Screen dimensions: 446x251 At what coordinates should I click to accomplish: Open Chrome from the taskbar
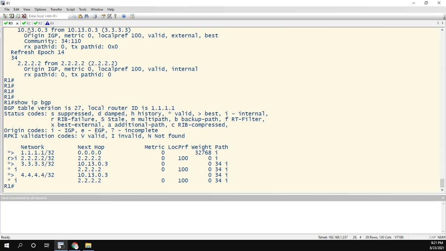click(x=75, y=245)
